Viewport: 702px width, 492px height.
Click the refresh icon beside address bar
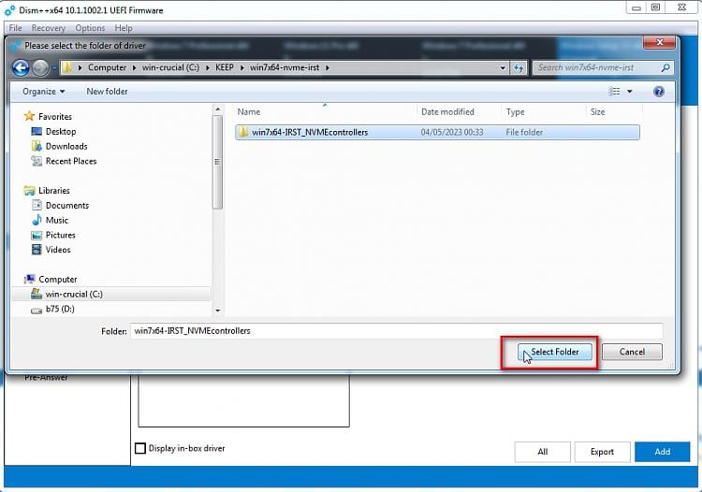coord(519,68)
